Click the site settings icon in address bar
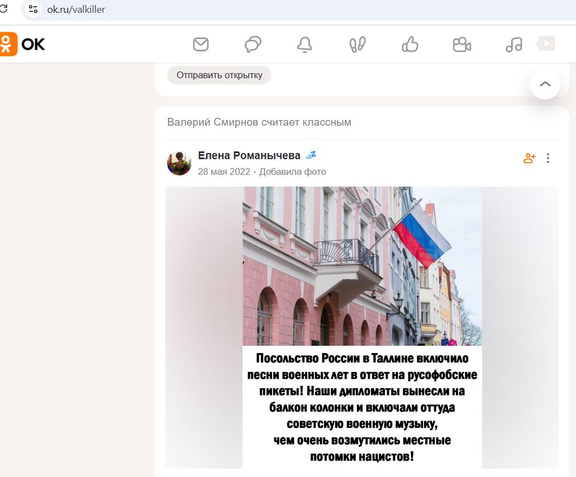 click(33, 9)
